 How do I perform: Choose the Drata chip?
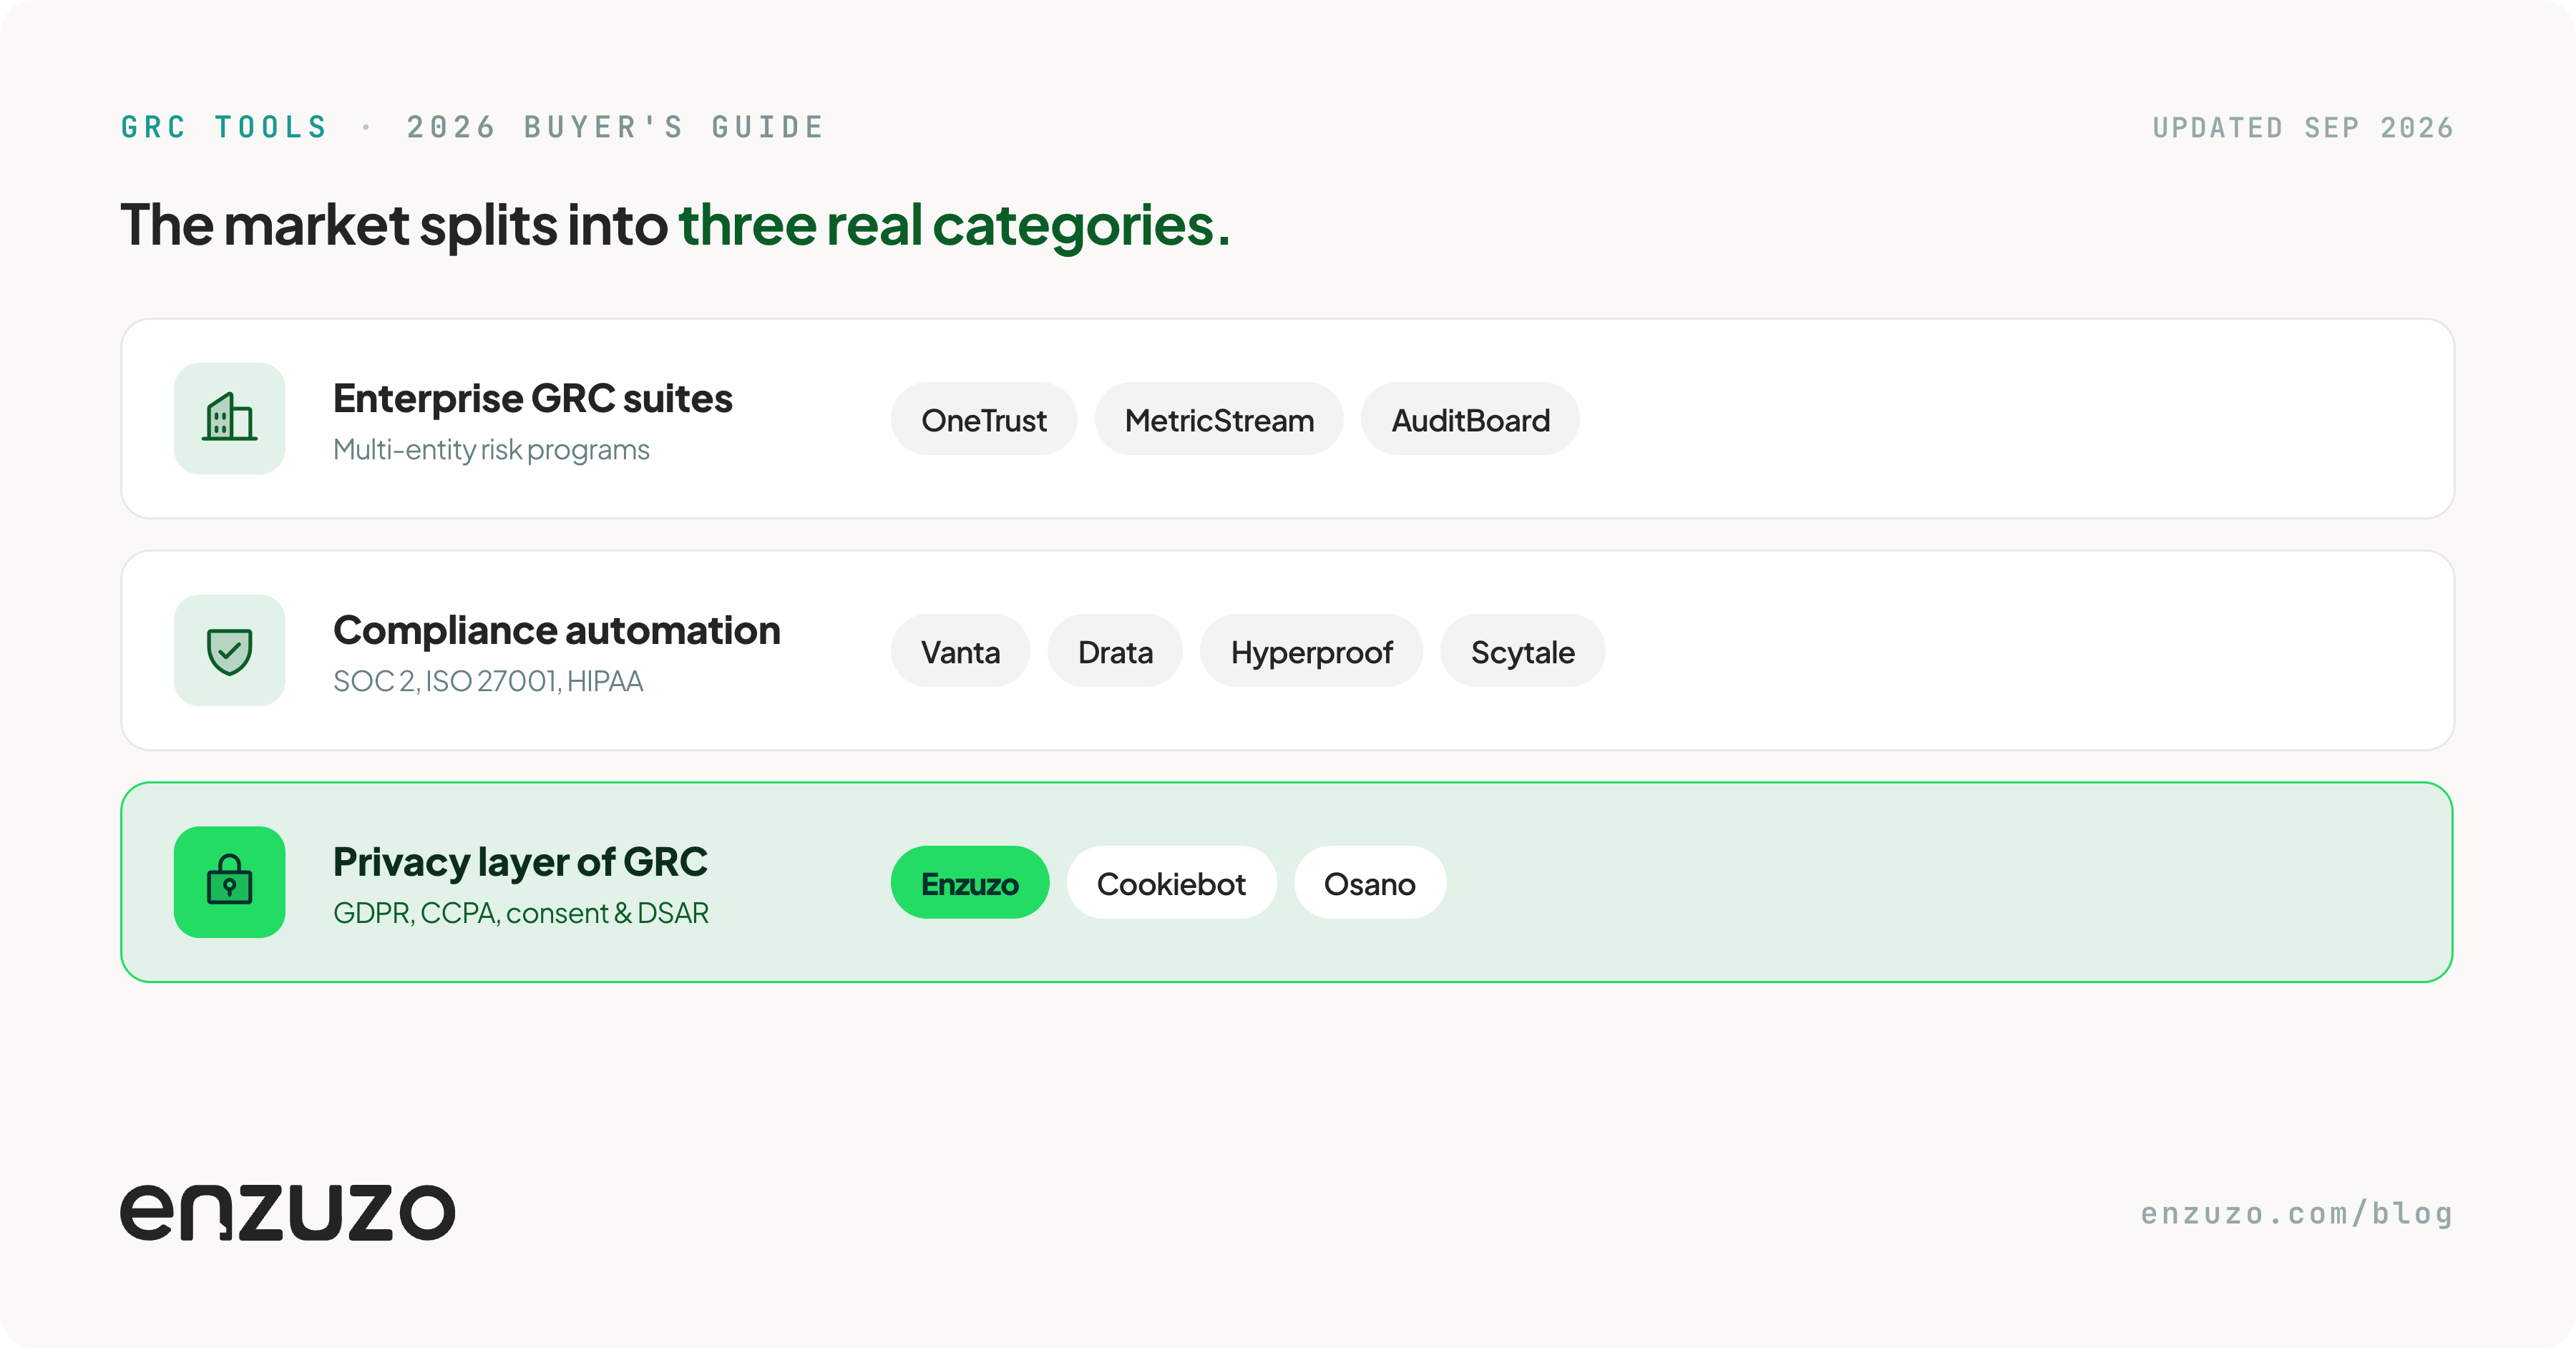[1115, 651]
